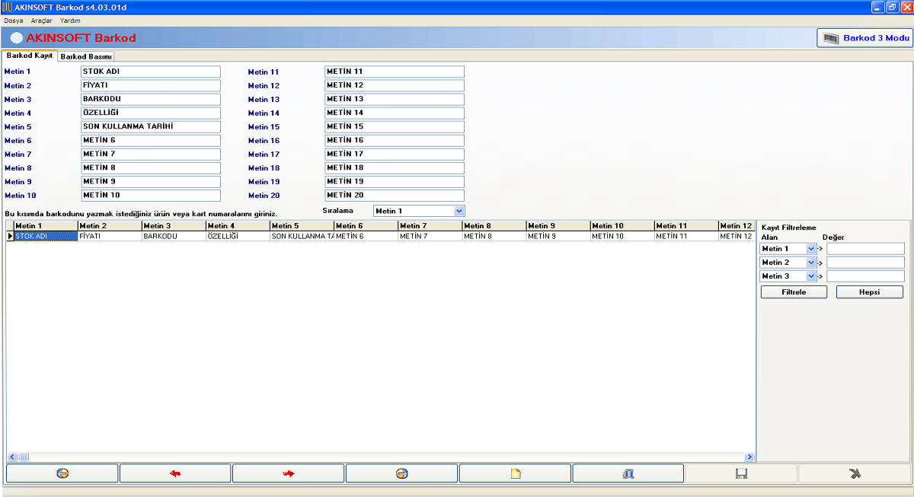
Task: Click the round icon beside the red right arrow
Action: click(x=401, y=473)
